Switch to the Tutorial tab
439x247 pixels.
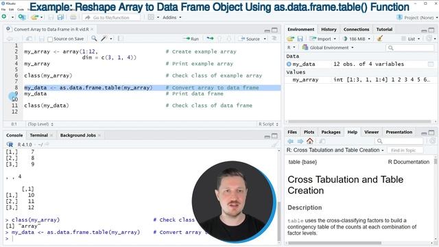pos(384,30)
